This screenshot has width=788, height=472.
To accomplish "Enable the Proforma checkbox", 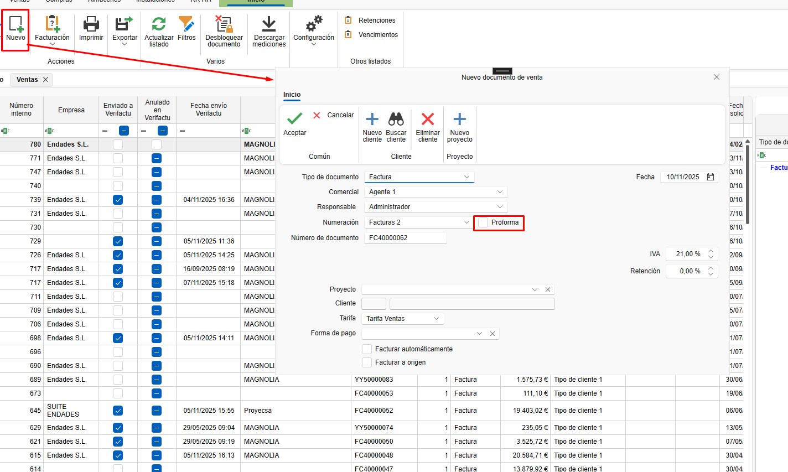I will pyautogui.click(x=483, y=222).
